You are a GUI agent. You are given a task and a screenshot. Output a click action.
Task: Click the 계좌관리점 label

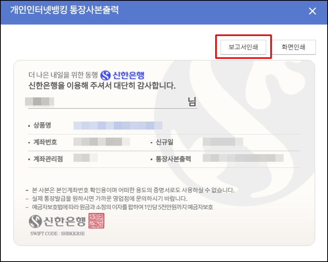point(48,159)
